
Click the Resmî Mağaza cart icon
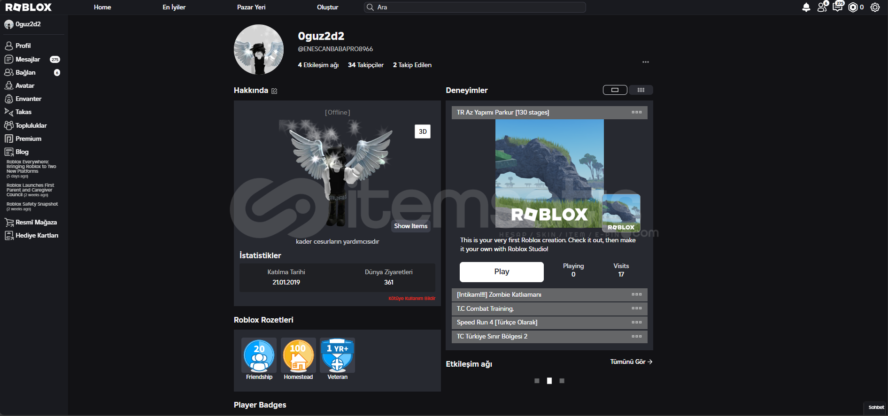click(x=8, y=222)
